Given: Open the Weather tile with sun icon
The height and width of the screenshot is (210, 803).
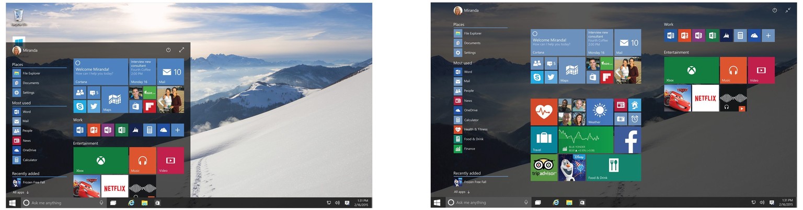Looking at the screenshot, I should (x=599, y=112).
